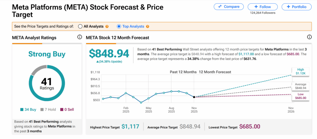Select the Top Analysts radio button
Viewport: 317px width, 139px height.
119,27
